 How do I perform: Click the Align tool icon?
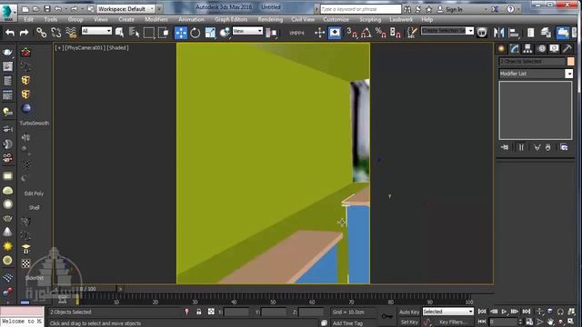tap(514, 33)
